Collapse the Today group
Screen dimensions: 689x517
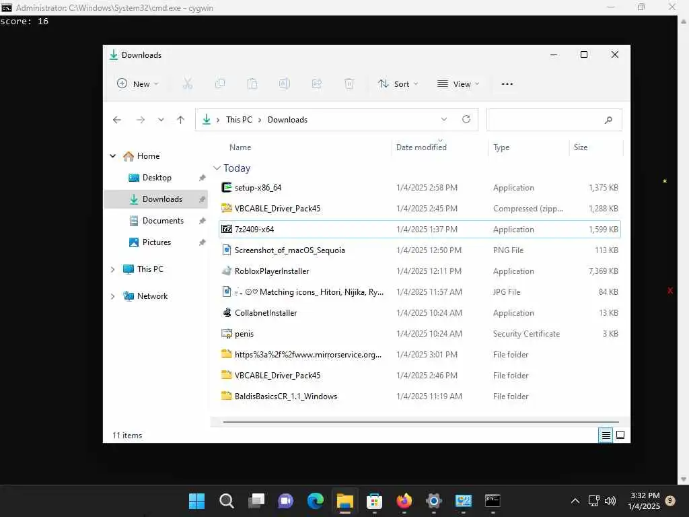217,168
